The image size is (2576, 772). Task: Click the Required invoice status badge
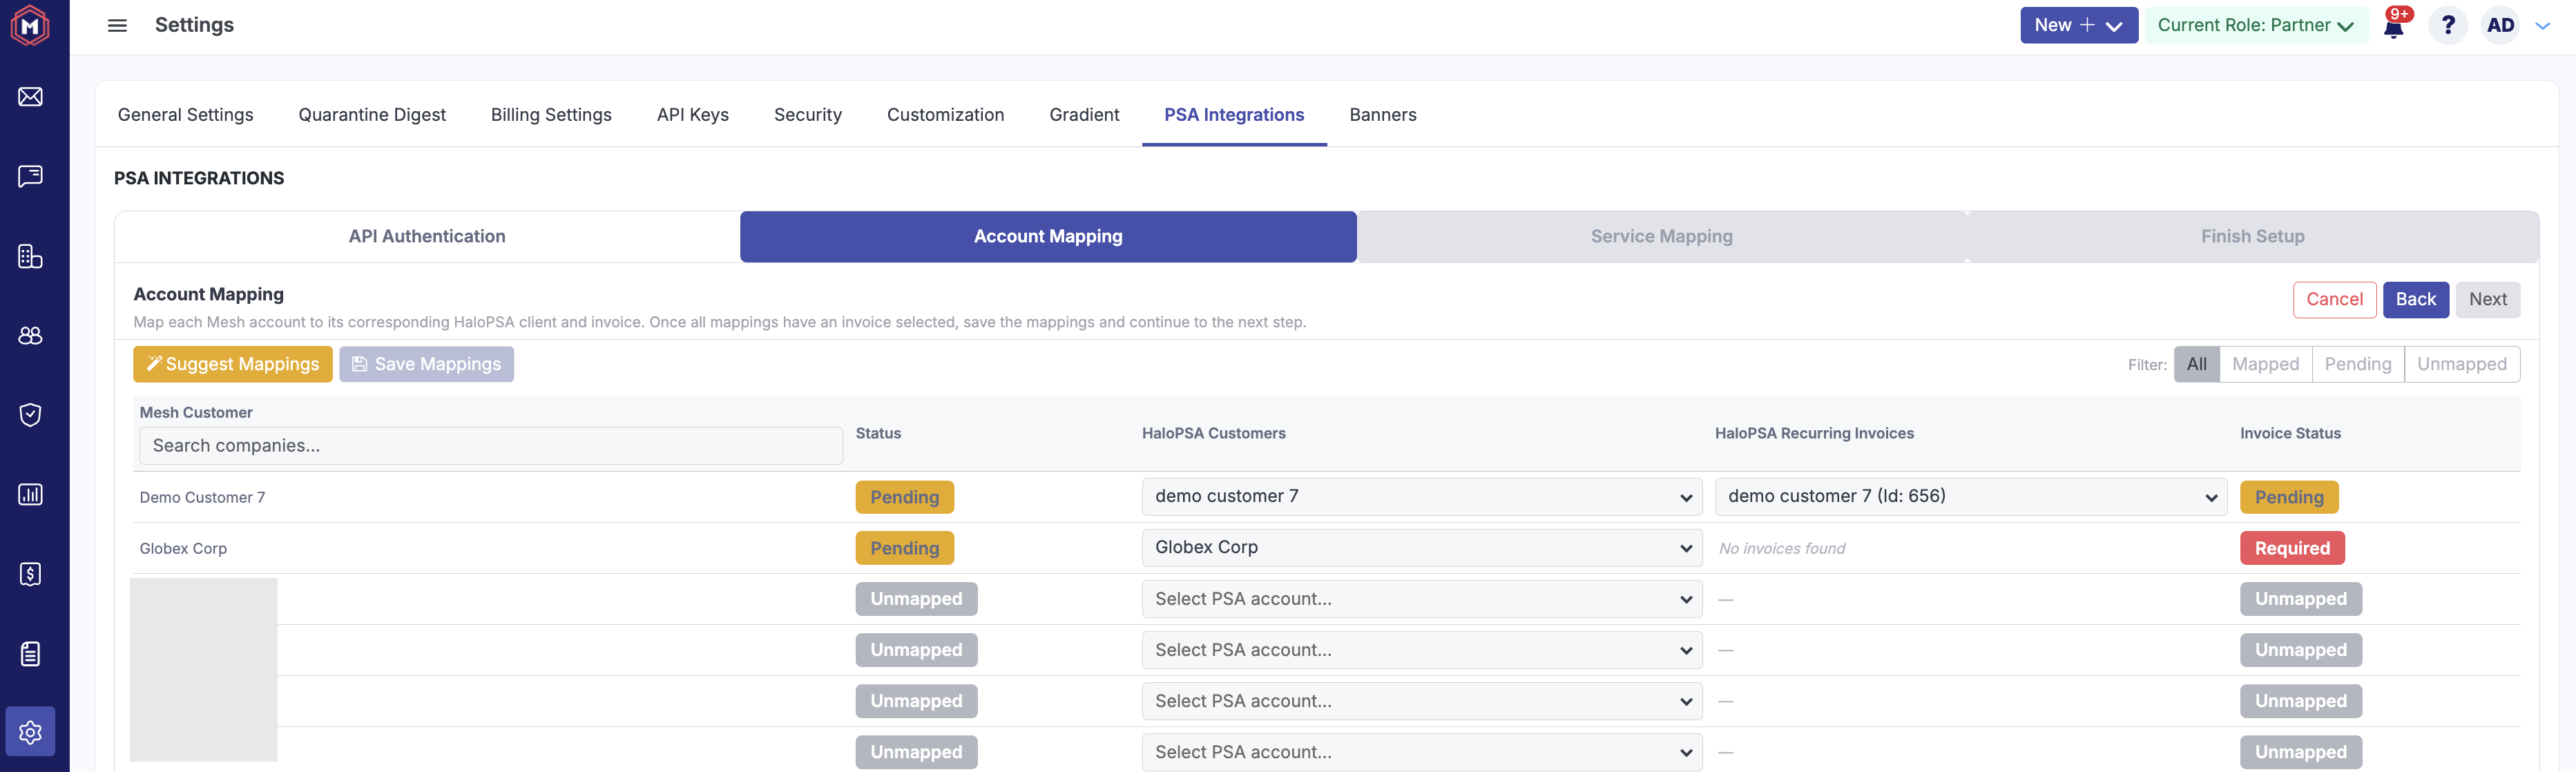point(2291,548)
